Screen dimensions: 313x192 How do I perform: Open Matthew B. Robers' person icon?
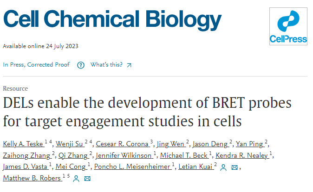(x=76, y=178)
